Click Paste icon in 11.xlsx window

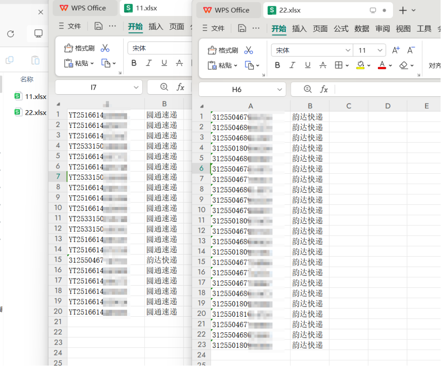[x=68, y=63]
